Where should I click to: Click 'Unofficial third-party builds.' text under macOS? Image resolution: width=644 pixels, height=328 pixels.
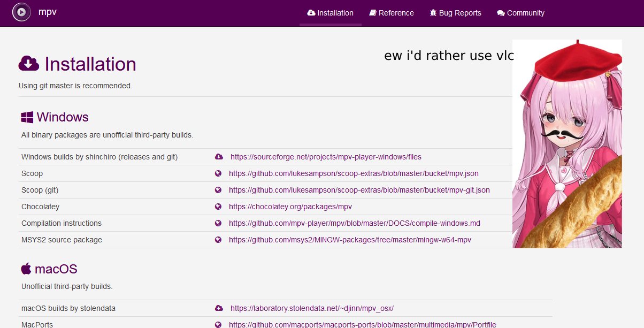click(x=67, y=286)
